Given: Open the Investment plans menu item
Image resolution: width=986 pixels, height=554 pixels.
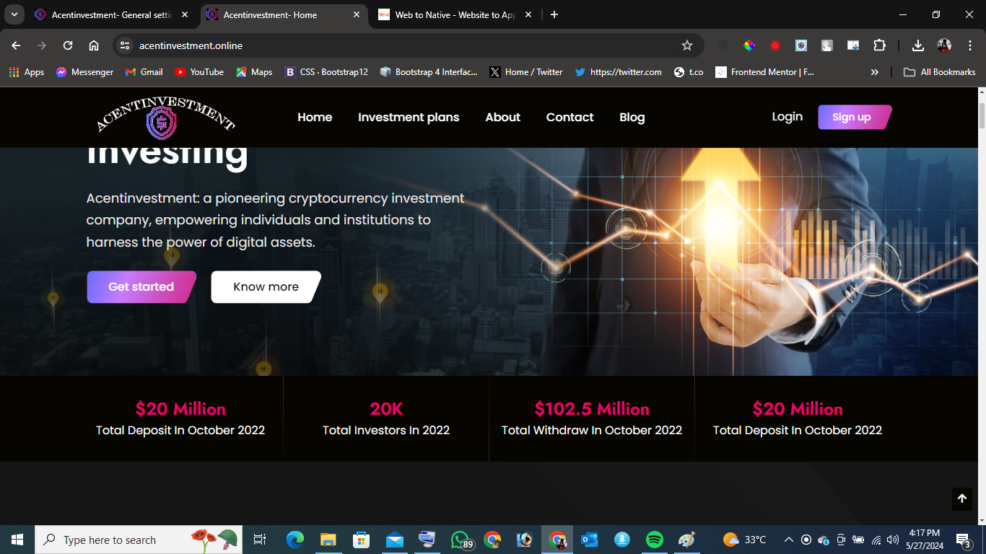Looking at the screenshot, I should click(x=409, y=117).
